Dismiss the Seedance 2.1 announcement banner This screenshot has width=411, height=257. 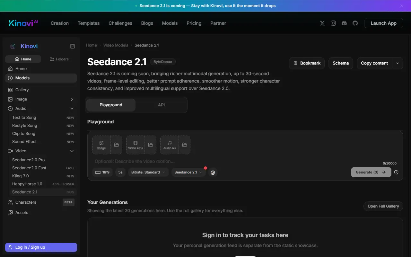pyautogui.click(x=402, y=6)
